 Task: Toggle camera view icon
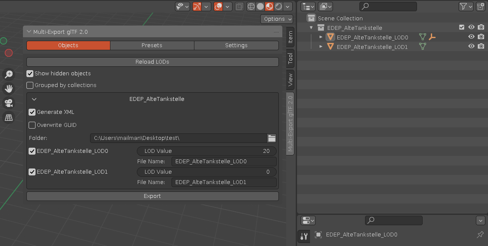click(9, 103)
